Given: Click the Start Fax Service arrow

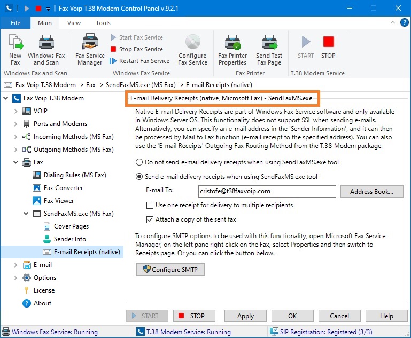Looking at the screenshot, I should [113, 37].
